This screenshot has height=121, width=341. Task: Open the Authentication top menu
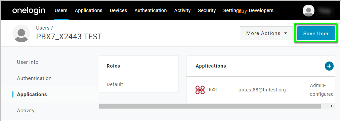click(151, 10)
